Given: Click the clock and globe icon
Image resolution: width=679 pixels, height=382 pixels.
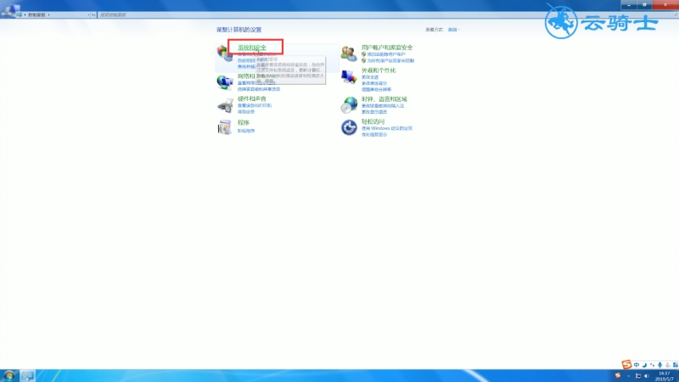Looking at the screenshot, I should click(x=349, y=104).
